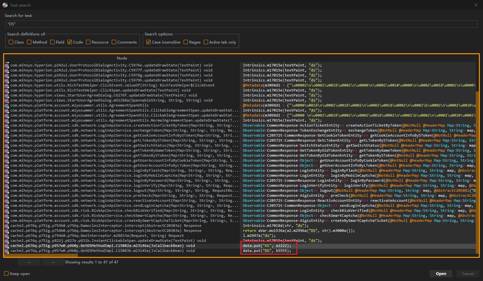Click the results vertical scrollbar thumb

point(477,172)
